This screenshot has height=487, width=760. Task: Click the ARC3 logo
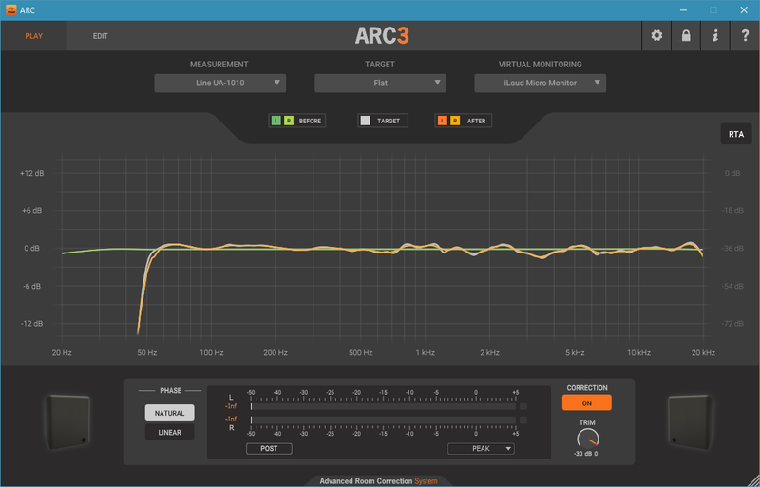(x=382, y=36)
